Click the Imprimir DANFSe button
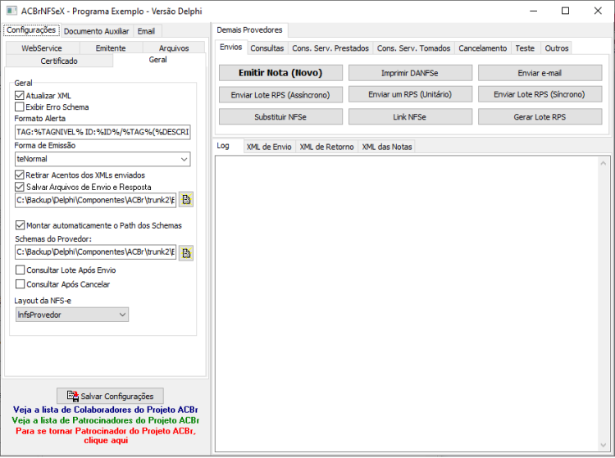Image resolution: width=615 pixels, height=458 pixels. 410,73
